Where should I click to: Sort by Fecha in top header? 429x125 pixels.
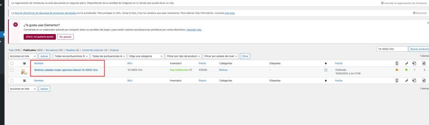pos(339,63)
